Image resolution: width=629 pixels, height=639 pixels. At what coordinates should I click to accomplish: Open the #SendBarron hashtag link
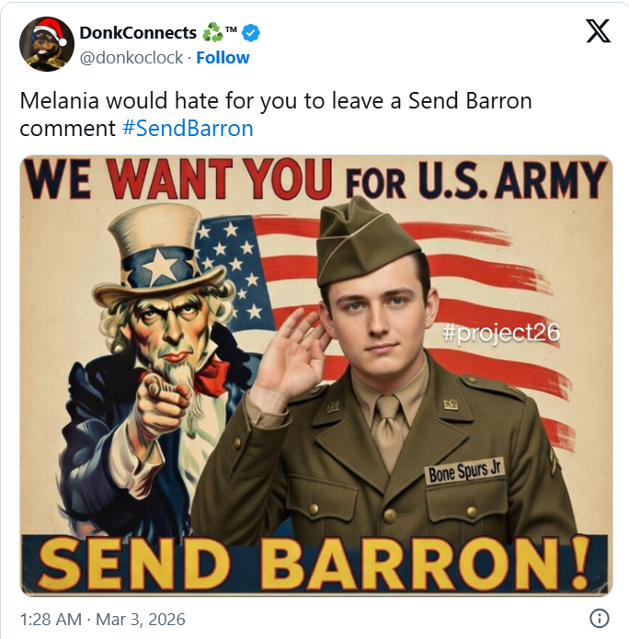coord(188,129)
